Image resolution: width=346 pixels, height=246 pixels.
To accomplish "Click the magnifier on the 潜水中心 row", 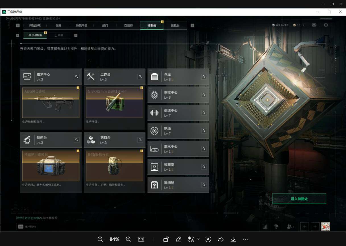I will click(204, 149).
